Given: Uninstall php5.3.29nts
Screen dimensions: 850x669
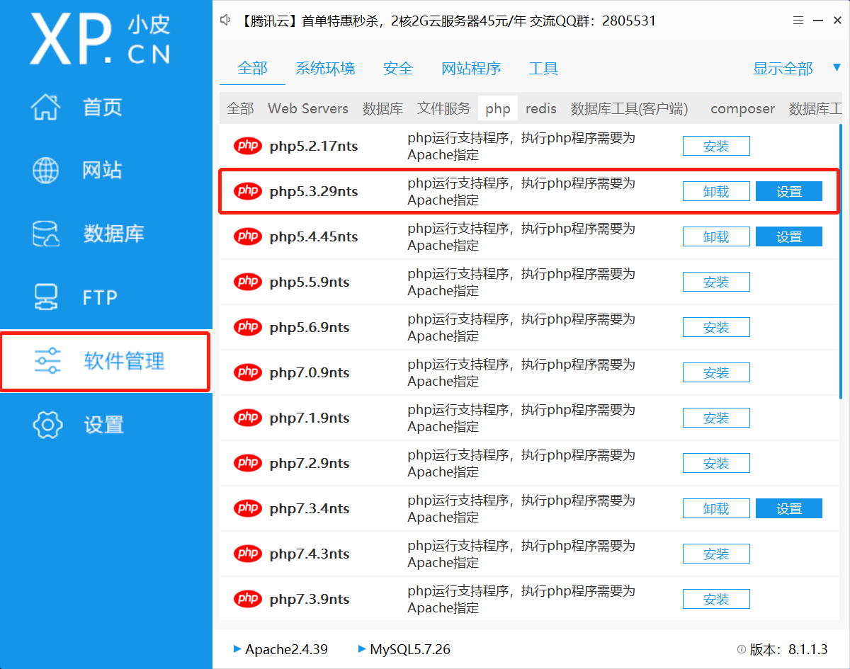Looking at the screenshot, I should click(715, 190).
